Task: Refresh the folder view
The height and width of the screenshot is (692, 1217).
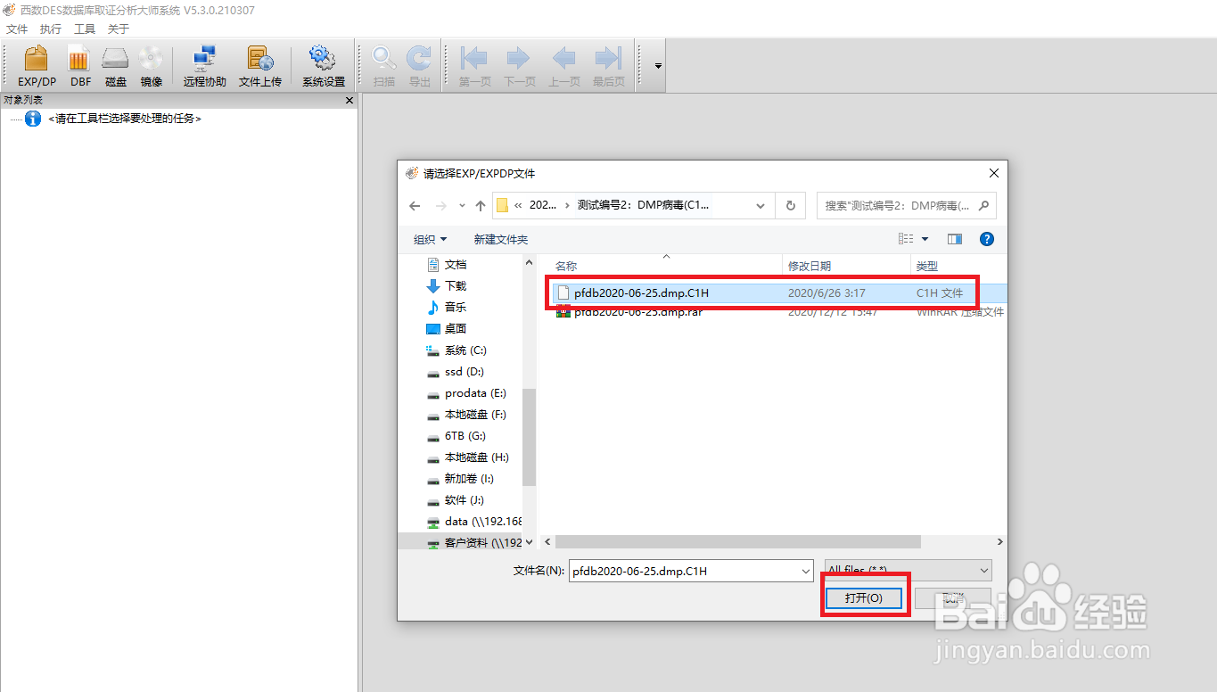Action: 790,206
